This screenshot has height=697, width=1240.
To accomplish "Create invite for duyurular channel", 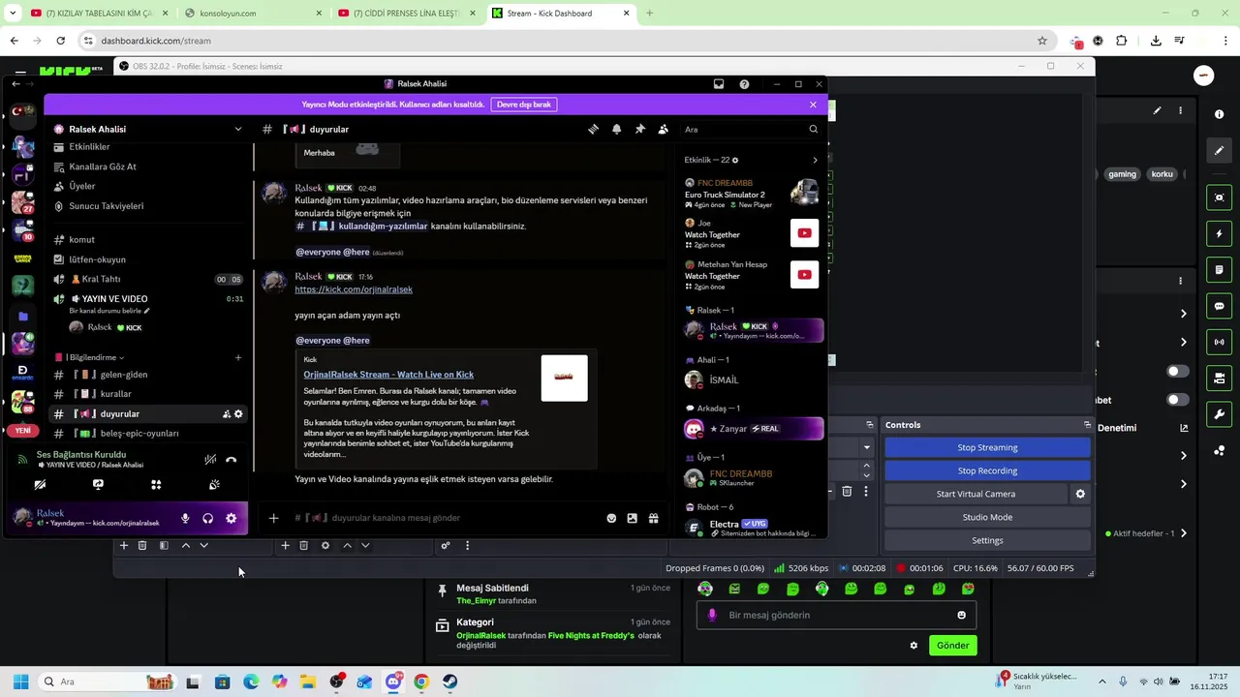I will click(x=227, y=413).
